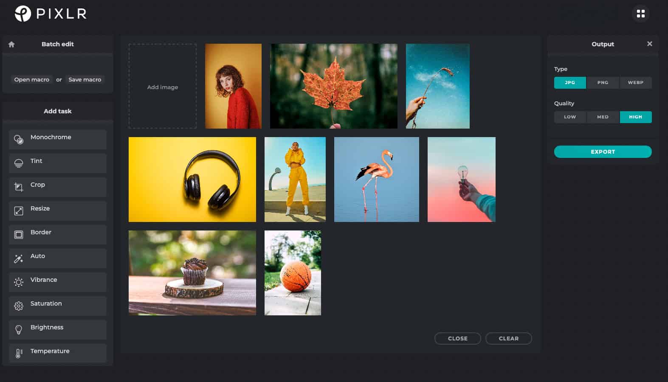Add a new image to batch
This screenshot has height=382, width=668.
click(x=163, y=86)
